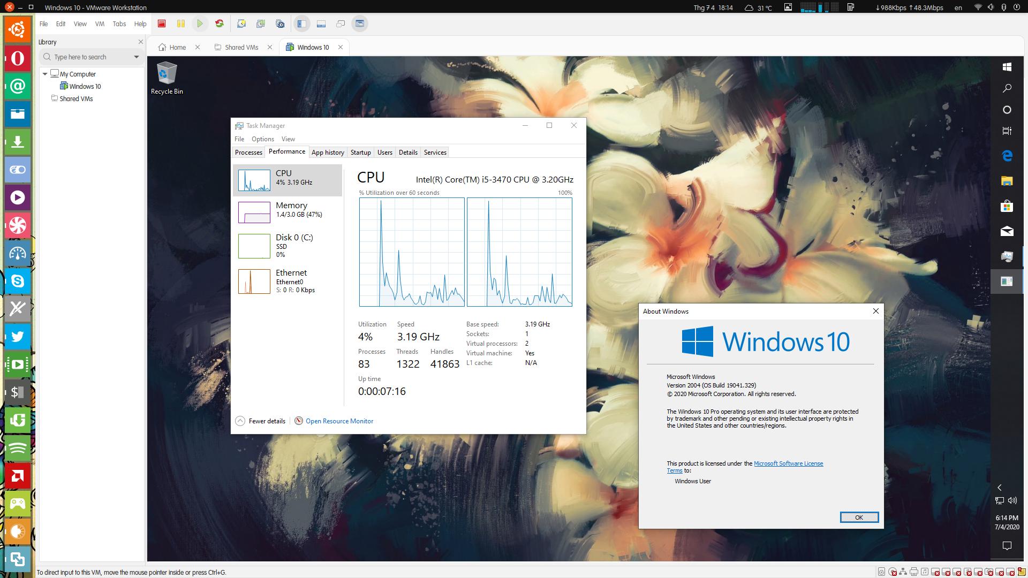The width and height of the screenshot is (1028, 578).
Task: Click the sound card status bar icon
Action: [924, 572]
